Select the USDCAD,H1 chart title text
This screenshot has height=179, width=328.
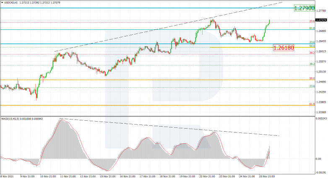click(x=11, y=3)
